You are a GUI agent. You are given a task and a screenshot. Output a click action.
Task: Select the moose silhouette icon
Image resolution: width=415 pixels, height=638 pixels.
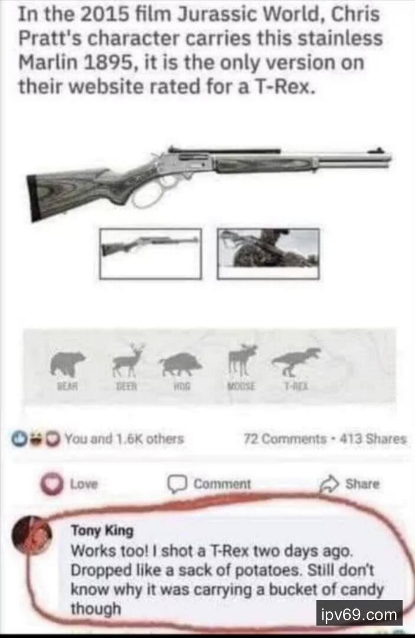(242, 360)
